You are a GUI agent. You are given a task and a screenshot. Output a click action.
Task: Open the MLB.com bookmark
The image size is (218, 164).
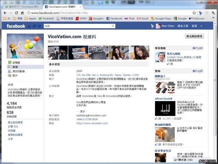pyautogui.click(x=197, y=18)
